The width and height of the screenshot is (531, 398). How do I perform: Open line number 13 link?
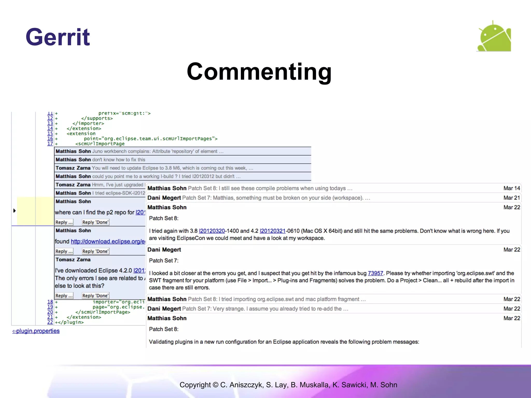50,123
